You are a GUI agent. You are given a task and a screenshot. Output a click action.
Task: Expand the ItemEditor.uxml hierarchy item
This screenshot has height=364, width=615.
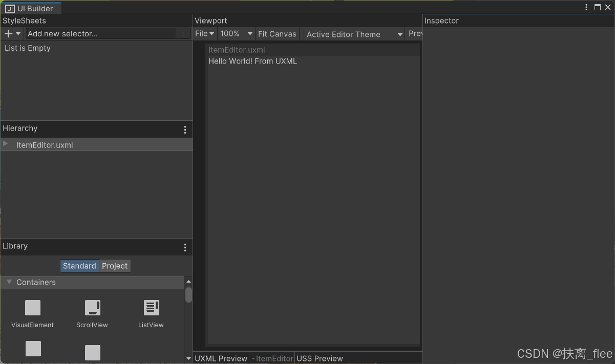click(x=5, y=145)
